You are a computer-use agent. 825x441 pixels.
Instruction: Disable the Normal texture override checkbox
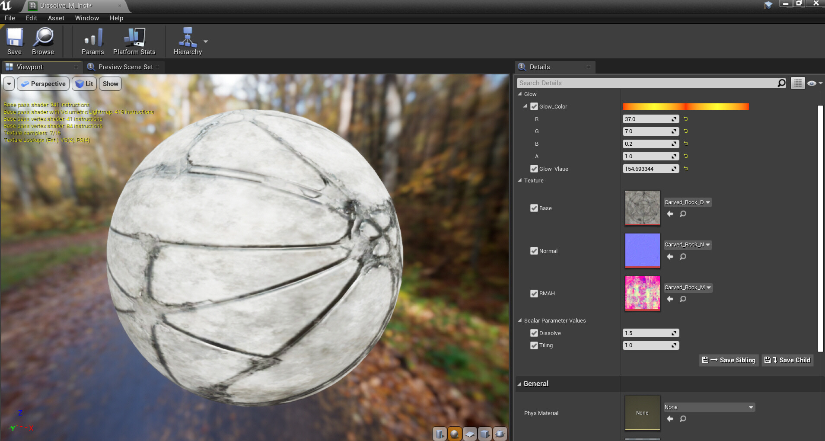tap(534, 251)
